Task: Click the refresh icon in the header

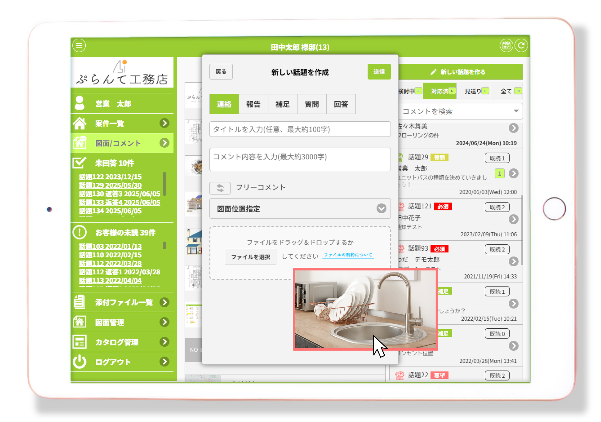Action: [x=521, y=45]
